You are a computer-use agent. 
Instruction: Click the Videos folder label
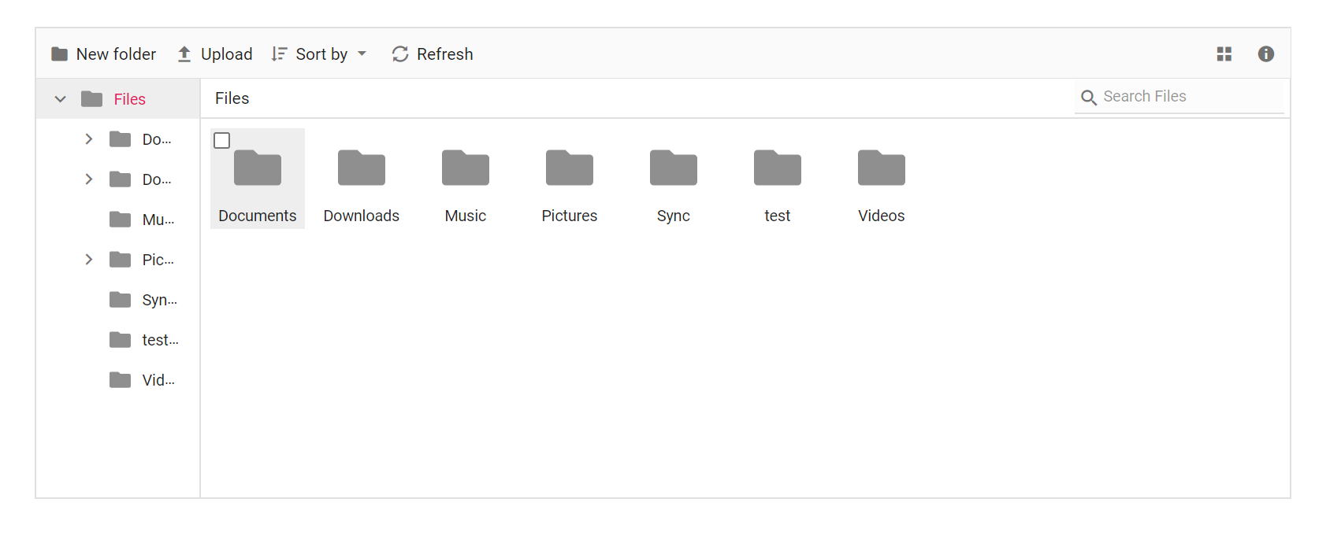(x=882, y=216)
